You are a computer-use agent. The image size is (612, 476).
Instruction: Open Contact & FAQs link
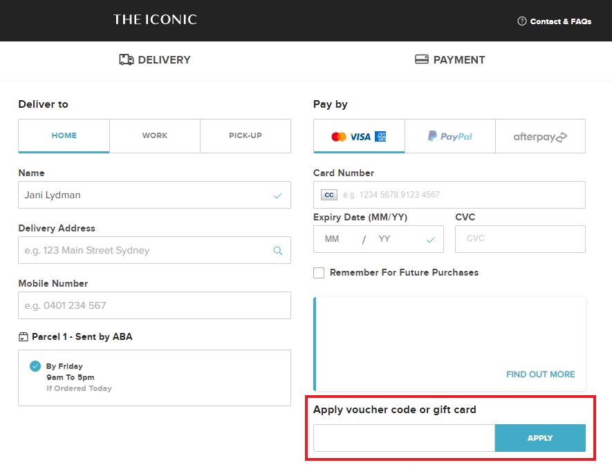[560, 21]
